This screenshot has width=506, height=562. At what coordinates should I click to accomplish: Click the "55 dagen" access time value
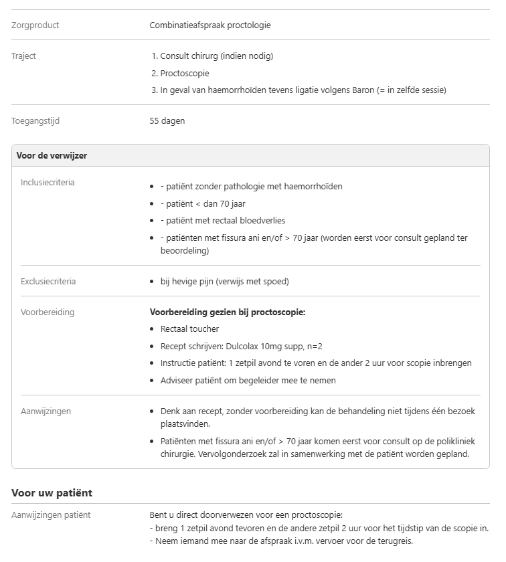click(167, 121)
